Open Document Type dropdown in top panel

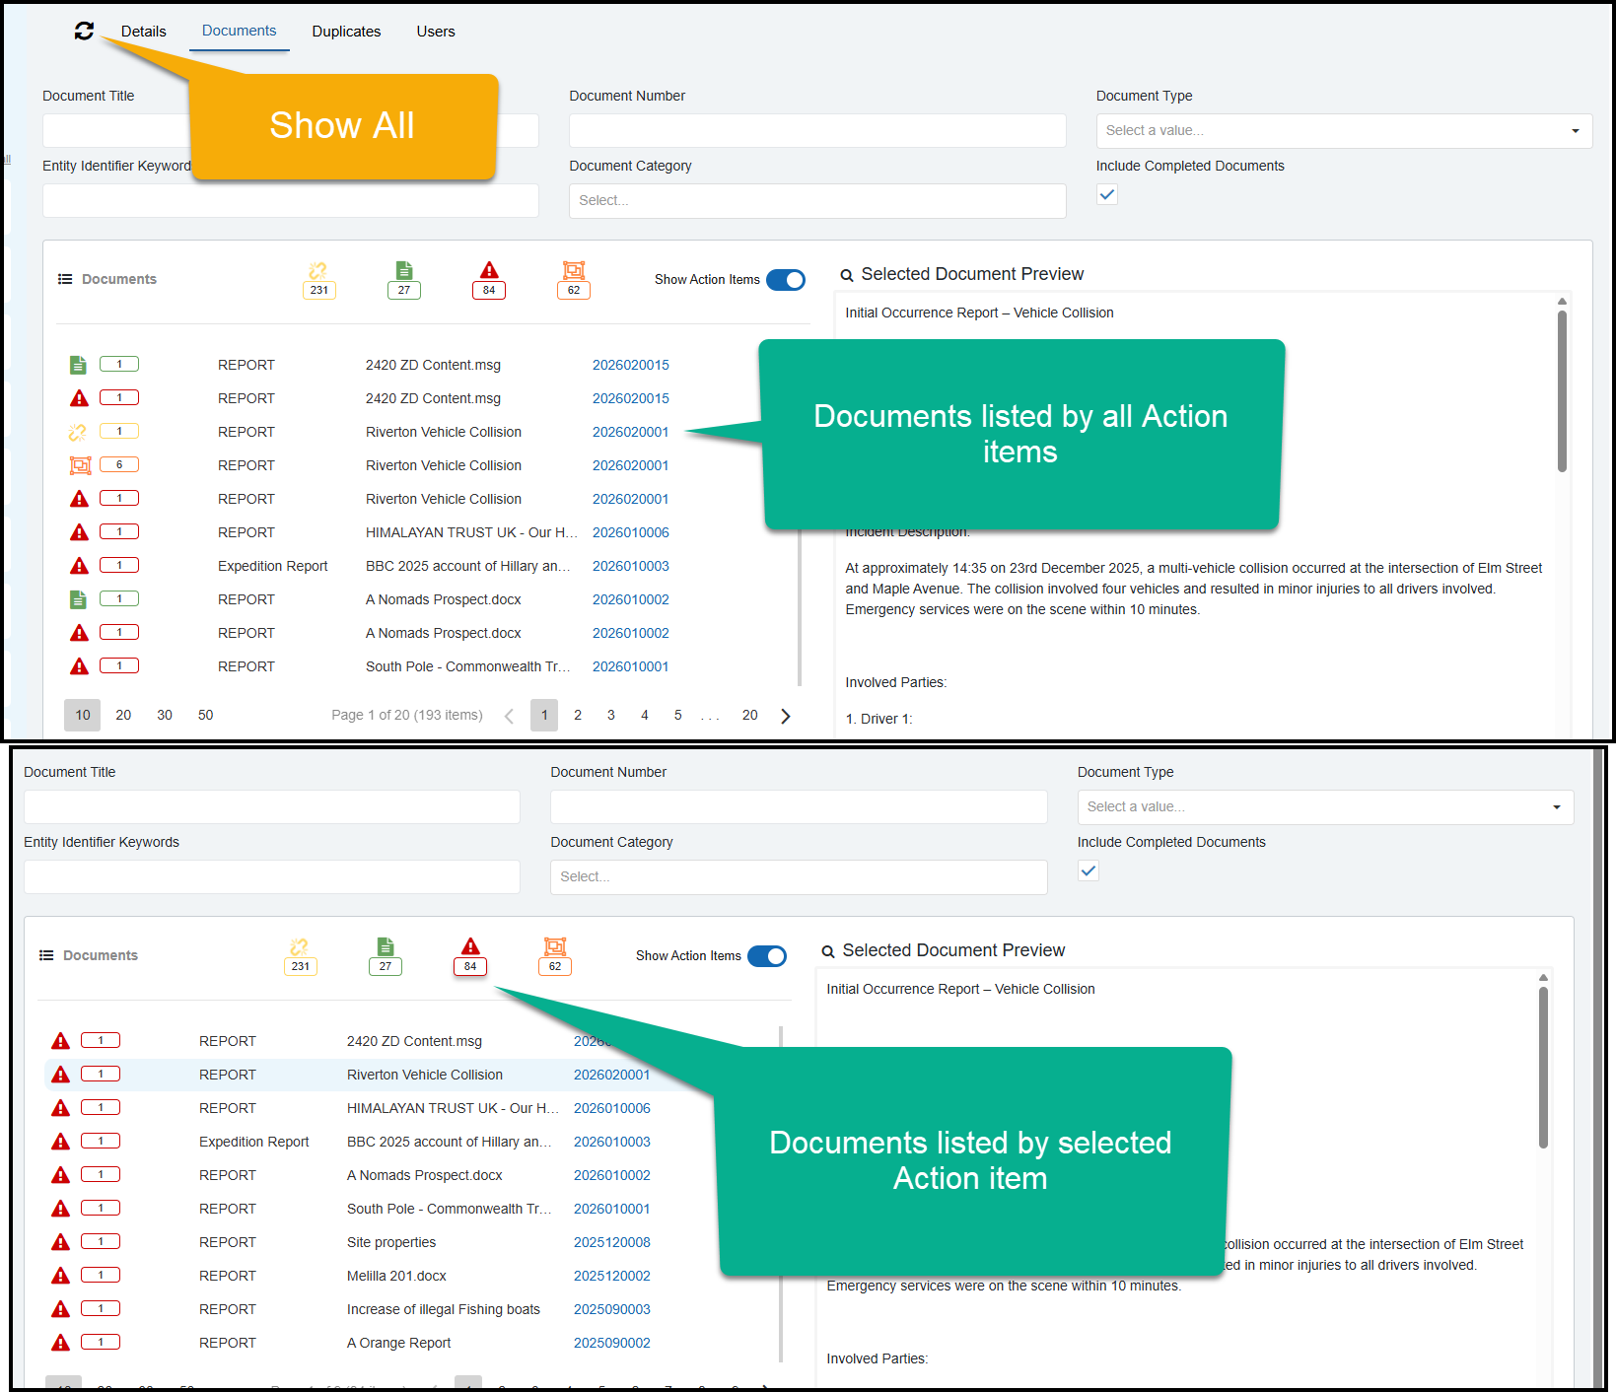pyautogui.click(x=1344, y=131)
